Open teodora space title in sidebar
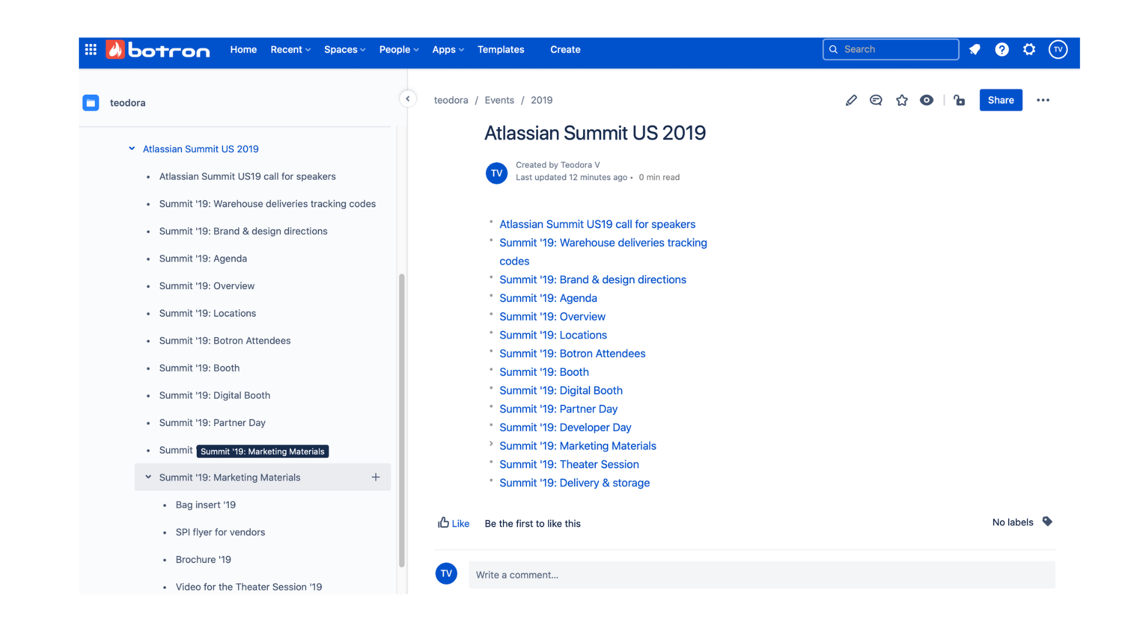The width and height of the screenshot is (1124, 632). (x=128, y=103)
